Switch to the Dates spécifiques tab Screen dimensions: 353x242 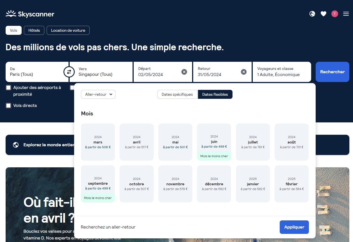(177, 94)
